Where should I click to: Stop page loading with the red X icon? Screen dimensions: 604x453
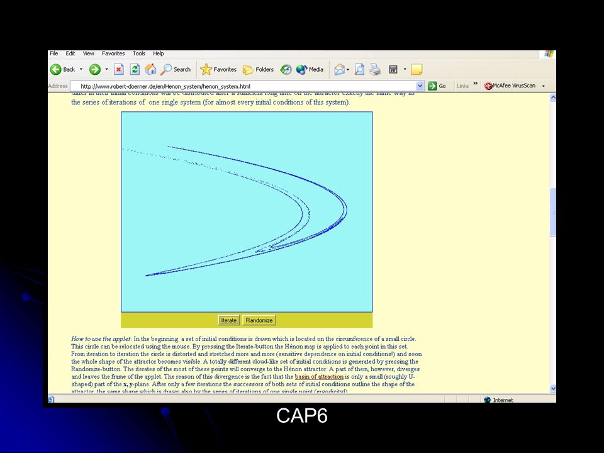point(119,69)
